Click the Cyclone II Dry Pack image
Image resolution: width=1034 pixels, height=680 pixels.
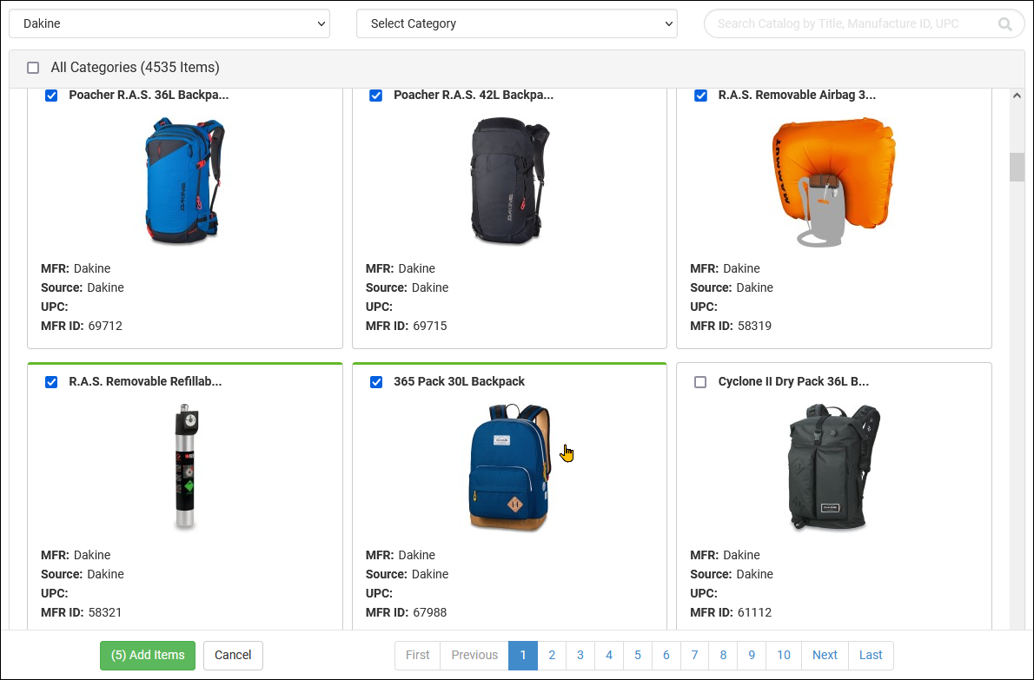[x=834, y=467]
